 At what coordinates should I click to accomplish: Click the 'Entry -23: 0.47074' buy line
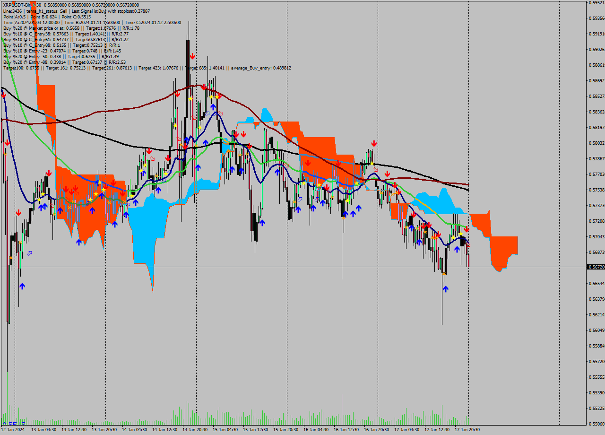(x=62, y=51)
